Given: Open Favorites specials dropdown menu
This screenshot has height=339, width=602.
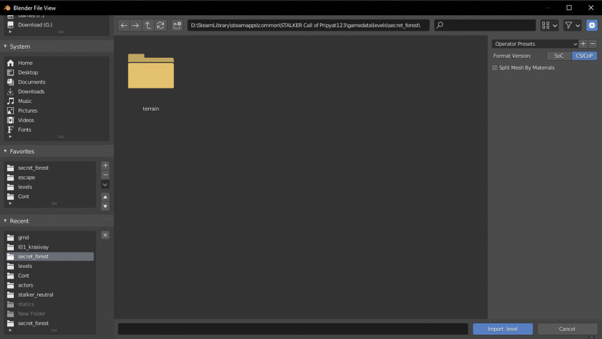Looking at the screenshot, I should click(105, 185).
